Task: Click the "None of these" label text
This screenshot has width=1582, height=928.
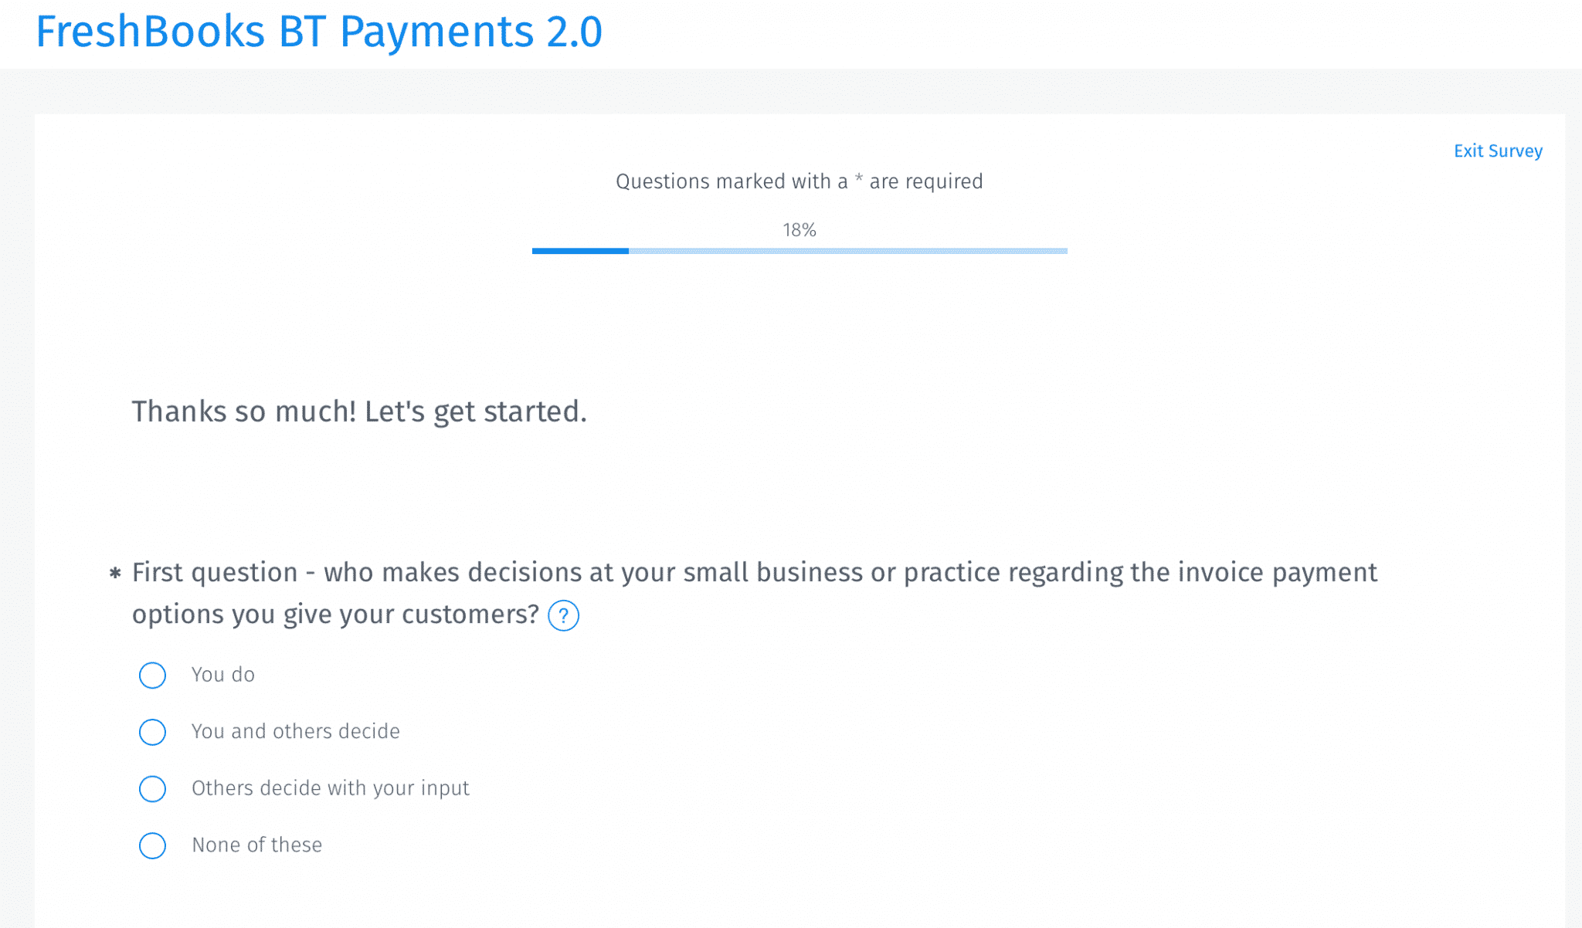Action: point(257,845)
